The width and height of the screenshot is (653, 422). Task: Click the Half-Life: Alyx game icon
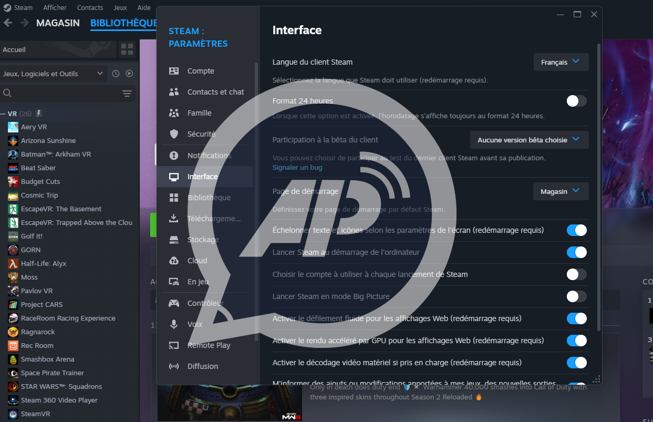click(13, 263)
